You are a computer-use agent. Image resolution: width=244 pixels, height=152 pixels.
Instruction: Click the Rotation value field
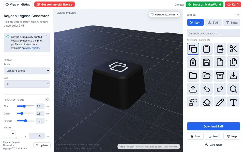click(x=40, y=121)
